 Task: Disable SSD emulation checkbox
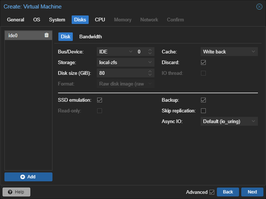pos(100,100)
